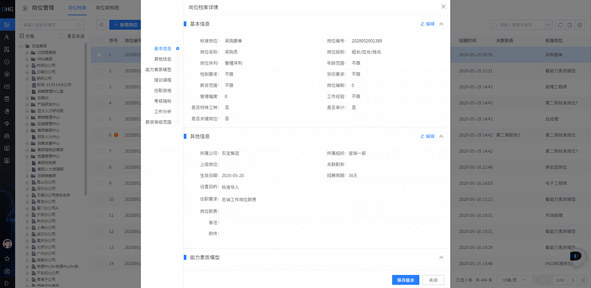
Task: Click the refresh icon in the table toolbar
Action: [560, 25]
